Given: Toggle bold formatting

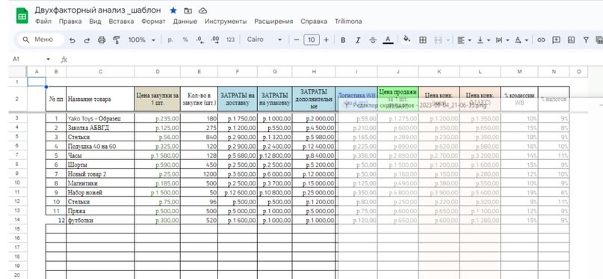Looking at the screenshot, I should coord(343,40).
